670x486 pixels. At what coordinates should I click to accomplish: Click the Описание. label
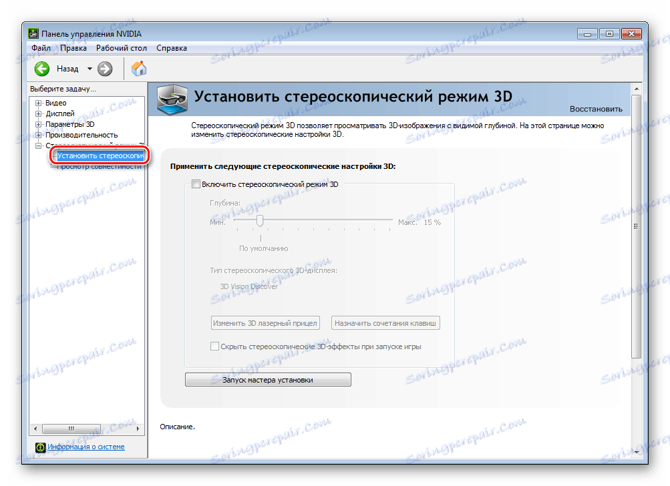[x=177, y=427]
